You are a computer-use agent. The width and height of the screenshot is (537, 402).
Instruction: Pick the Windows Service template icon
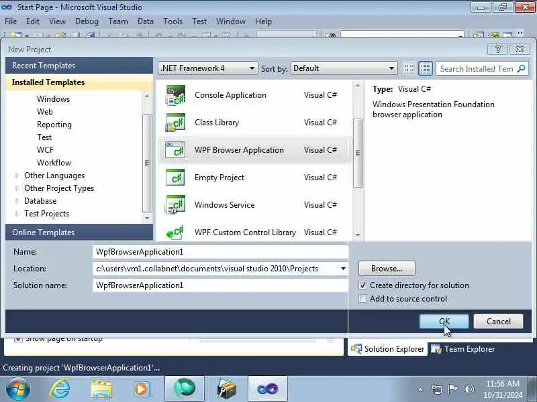click(x=175, y=205)
